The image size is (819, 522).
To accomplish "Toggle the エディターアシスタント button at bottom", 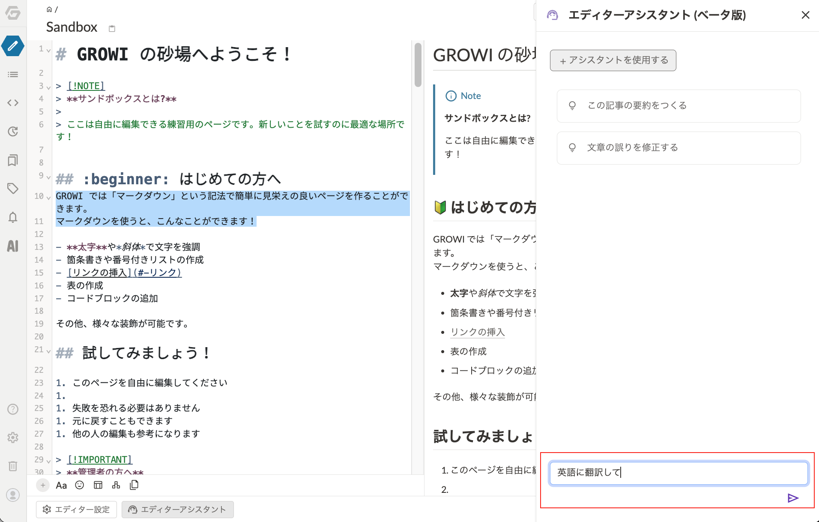I will [177, 510].
